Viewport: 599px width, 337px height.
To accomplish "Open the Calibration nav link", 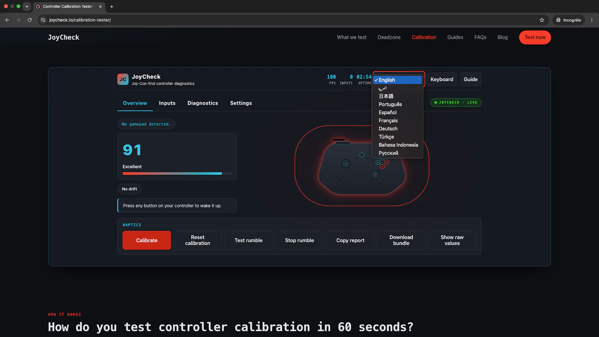I will pos(424,37).
